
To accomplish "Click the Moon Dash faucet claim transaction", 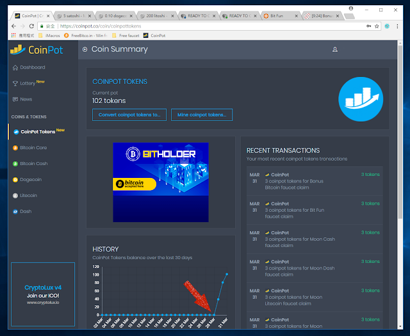I will click(x=315, y=268).
